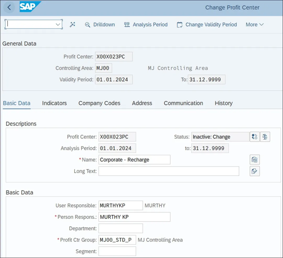This screenshot has height=258, width=283.
Task: Focus the Department input field
Action: click(x=121, y=228)
